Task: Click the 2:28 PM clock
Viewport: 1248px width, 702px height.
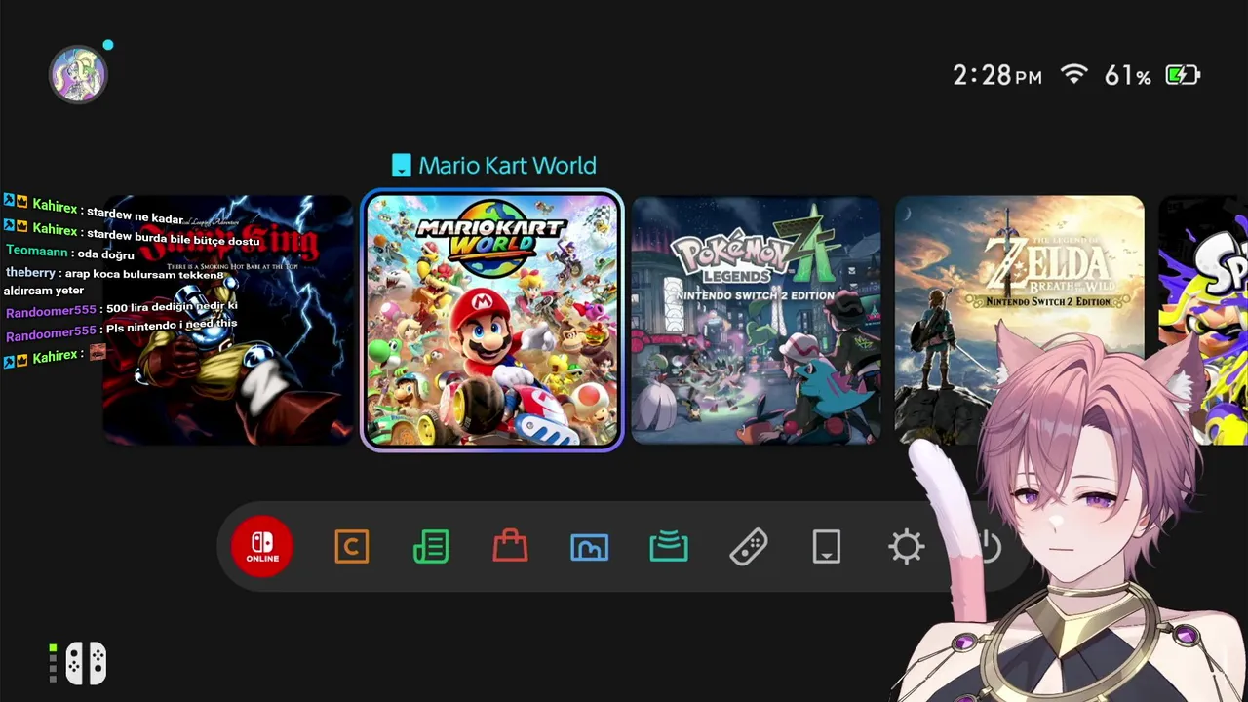Action: [x=997, y=75]
